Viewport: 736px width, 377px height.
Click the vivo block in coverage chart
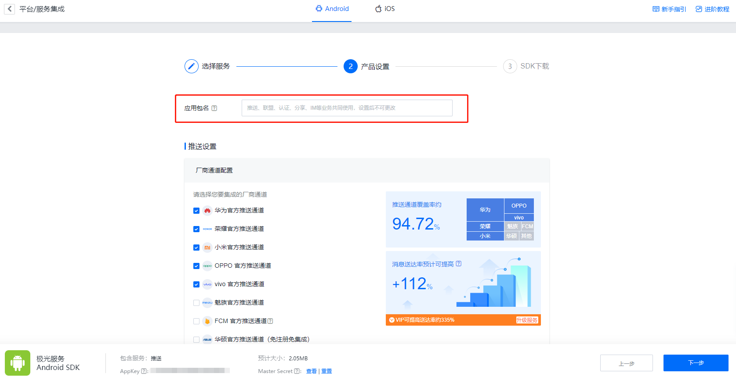[x=519, y=218]
